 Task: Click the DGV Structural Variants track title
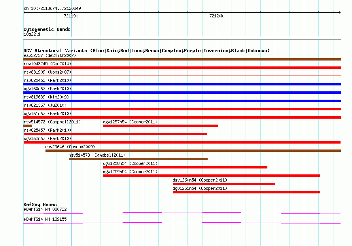146,51
